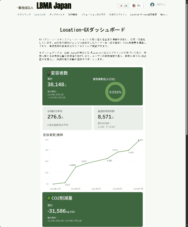188x227 pixels.
Task: Click the 変容者割合(人口比) label
Action: click(x=104, y=79)
